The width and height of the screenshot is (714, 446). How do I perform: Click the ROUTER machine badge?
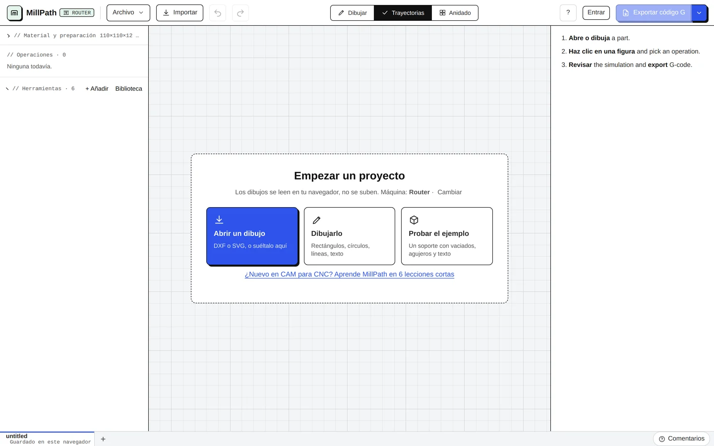tap(77, 13)
